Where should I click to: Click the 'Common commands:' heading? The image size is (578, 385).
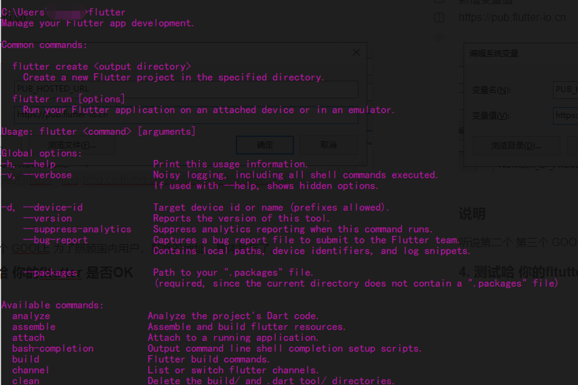pyautogui.click(x=44, y=45)
